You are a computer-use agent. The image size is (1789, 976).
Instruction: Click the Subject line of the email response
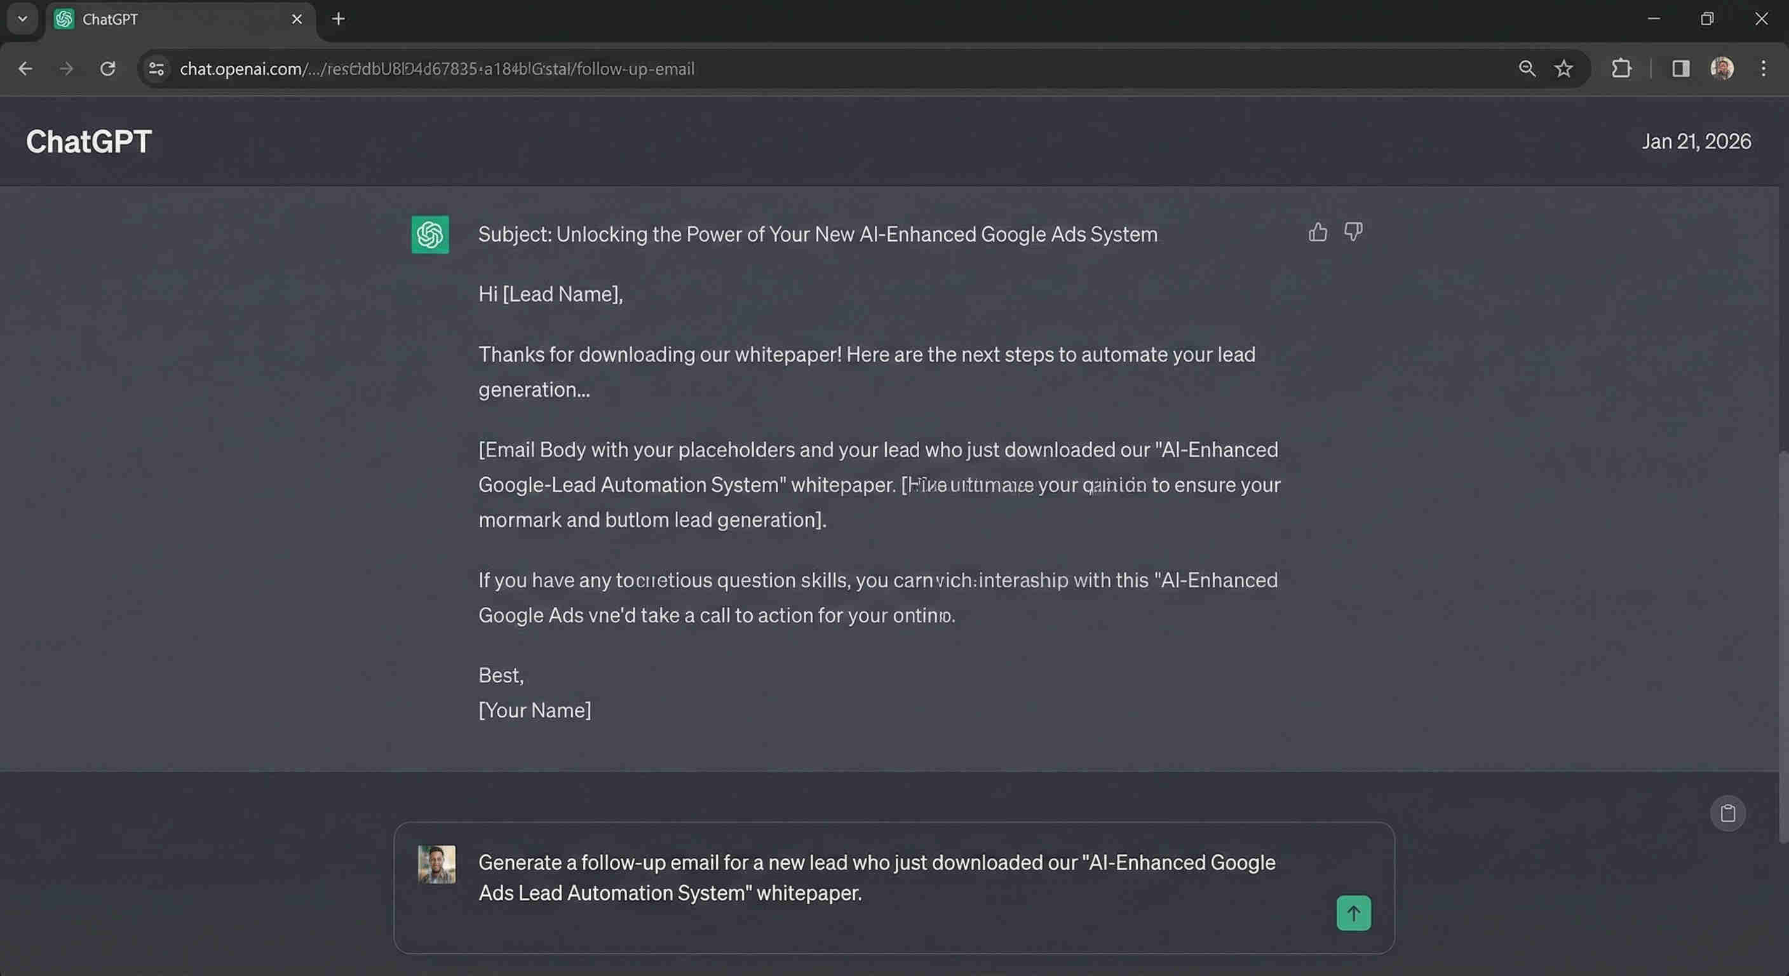tap(818, 235)
